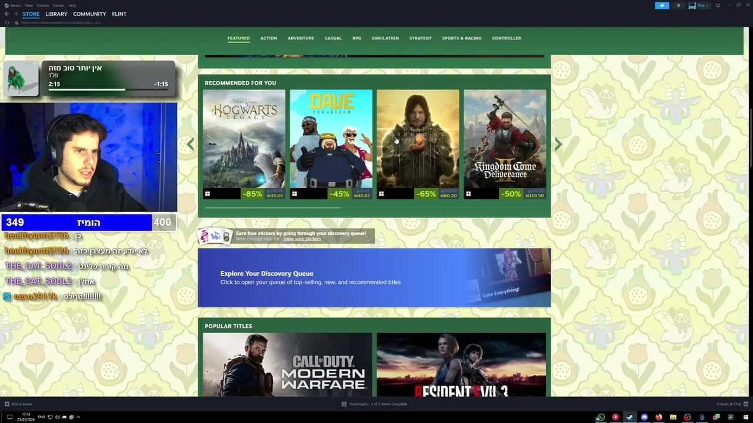The width and height of the screenshot is (753, 423).
Task: Select the RPG category tab
Action: click(356, 38)
